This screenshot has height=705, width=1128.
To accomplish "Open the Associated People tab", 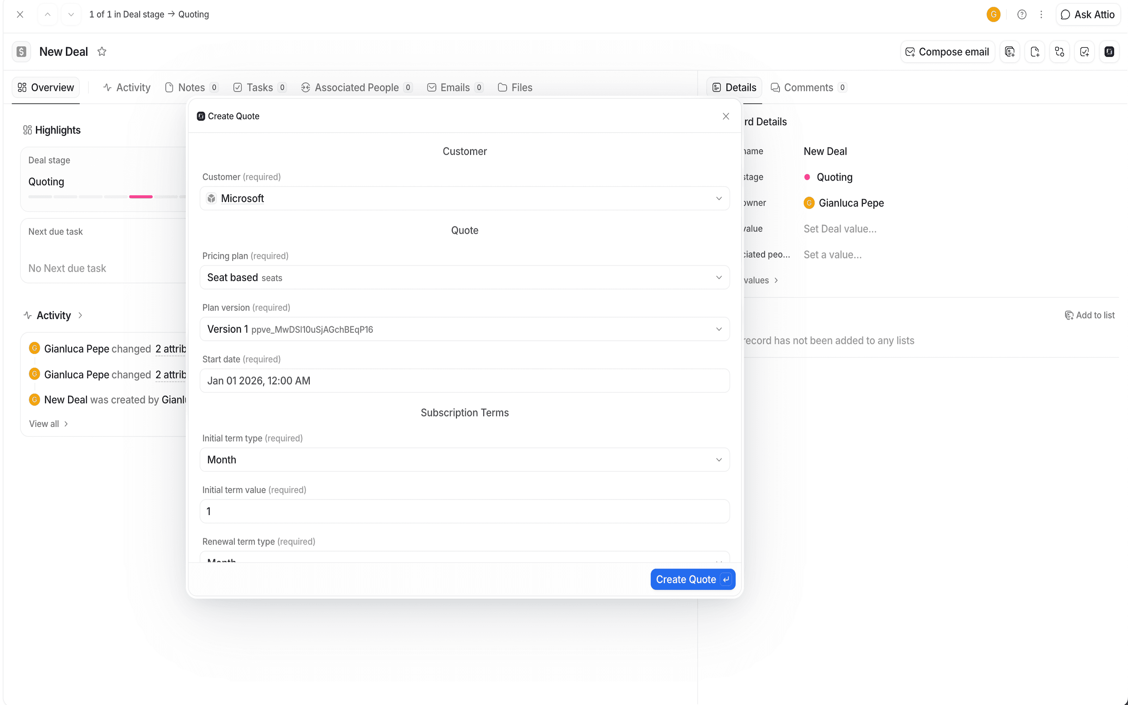I will [357, 88].
